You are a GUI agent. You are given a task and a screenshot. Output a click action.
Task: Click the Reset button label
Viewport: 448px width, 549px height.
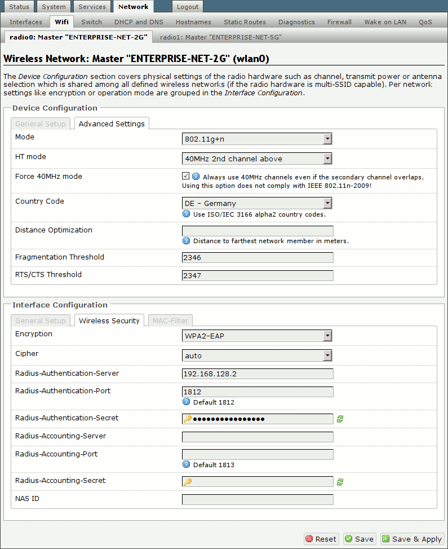pyautogui.click(x=326, y=539)
